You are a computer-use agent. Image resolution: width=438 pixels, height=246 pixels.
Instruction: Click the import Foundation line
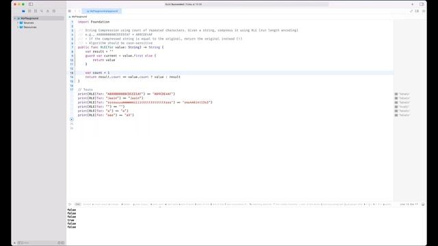(94, 22)
